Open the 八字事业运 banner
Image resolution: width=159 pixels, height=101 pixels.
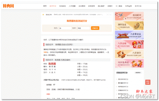(129, 35)
